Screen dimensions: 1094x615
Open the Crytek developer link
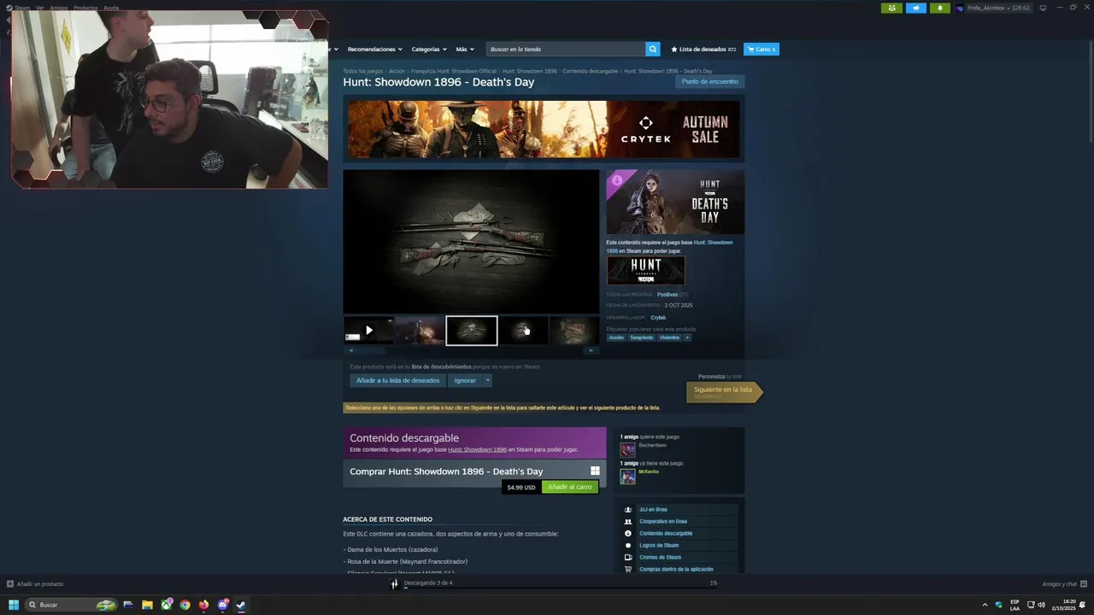click(x=658, y=318)
